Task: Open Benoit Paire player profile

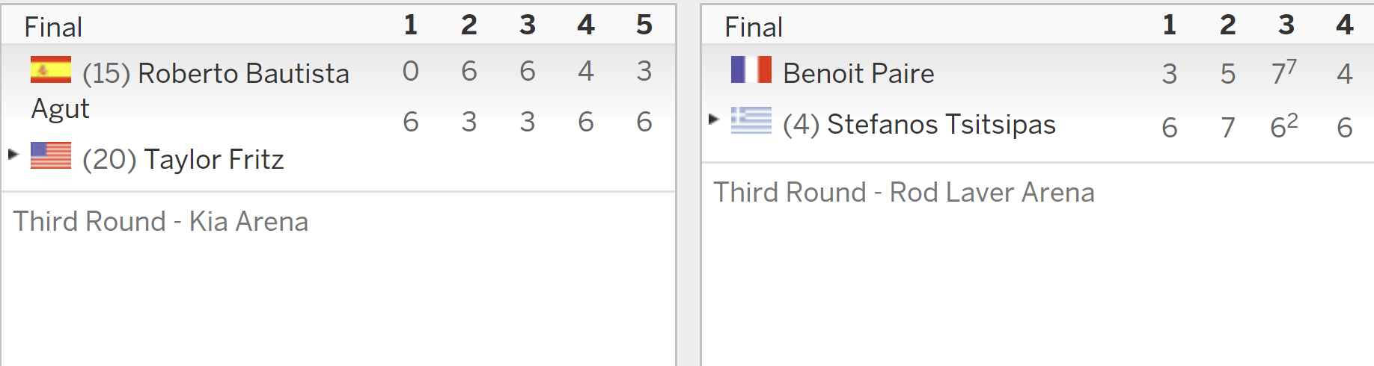Action: [858, 73]
